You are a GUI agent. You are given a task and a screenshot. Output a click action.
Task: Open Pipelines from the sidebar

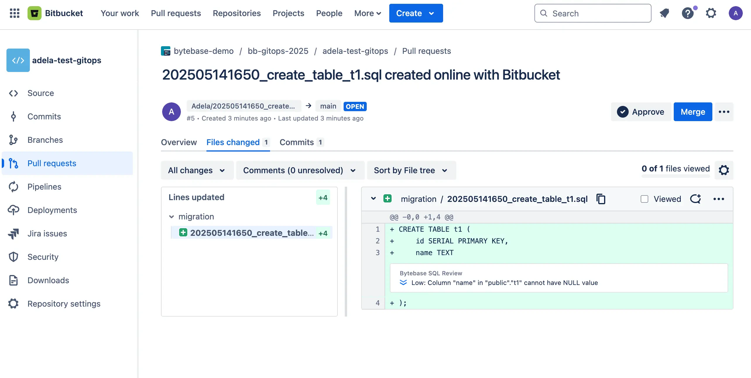coord(44,187)
